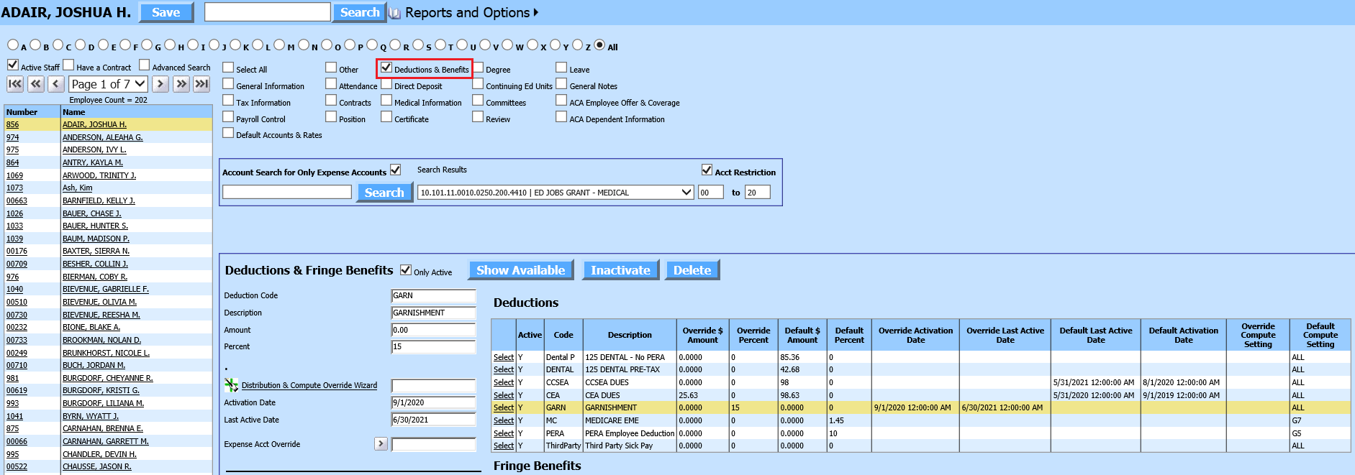Click the Show Available button
1355x475 pixels.
520,270
